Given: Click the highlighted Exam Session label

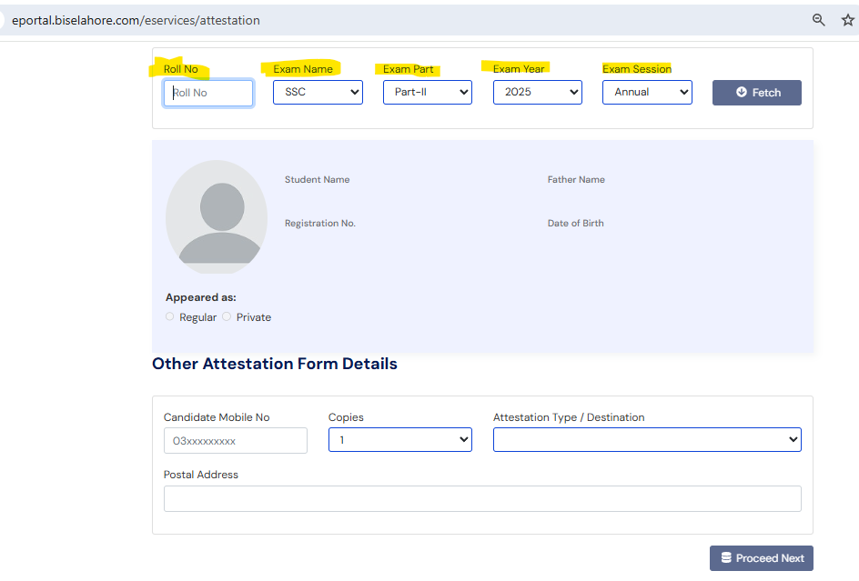Looking at the screenshot, I should pos(637,69).
